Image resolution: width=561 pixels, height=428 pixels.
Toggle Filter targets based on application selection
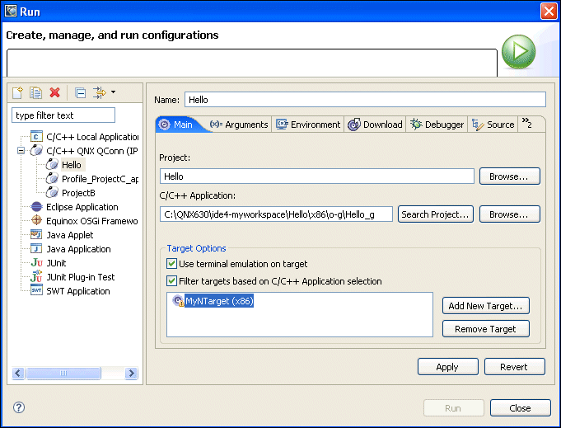(x=172, y=281)
